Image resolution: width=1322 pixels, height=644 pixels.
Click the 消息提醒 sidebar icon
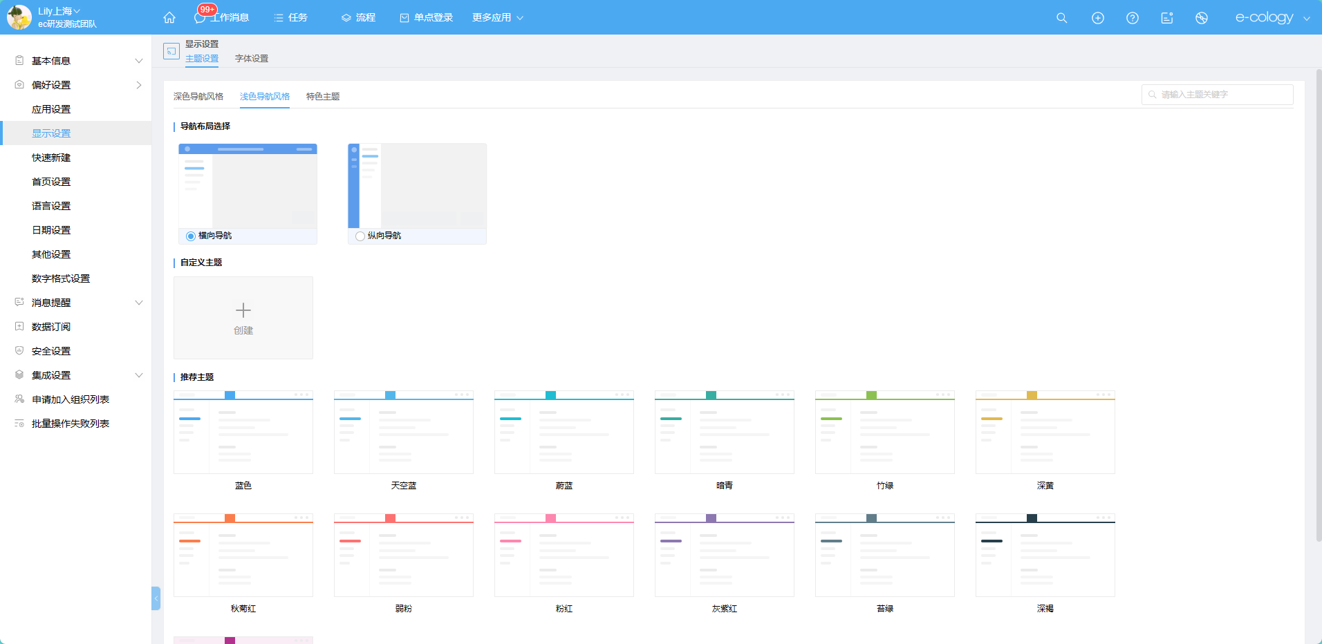coord(19,303)
